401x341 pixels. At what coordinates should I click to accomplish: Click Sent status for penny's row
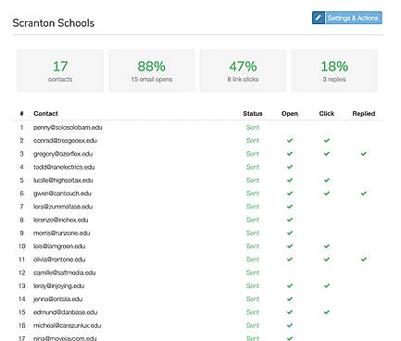[x=253, y=128]
